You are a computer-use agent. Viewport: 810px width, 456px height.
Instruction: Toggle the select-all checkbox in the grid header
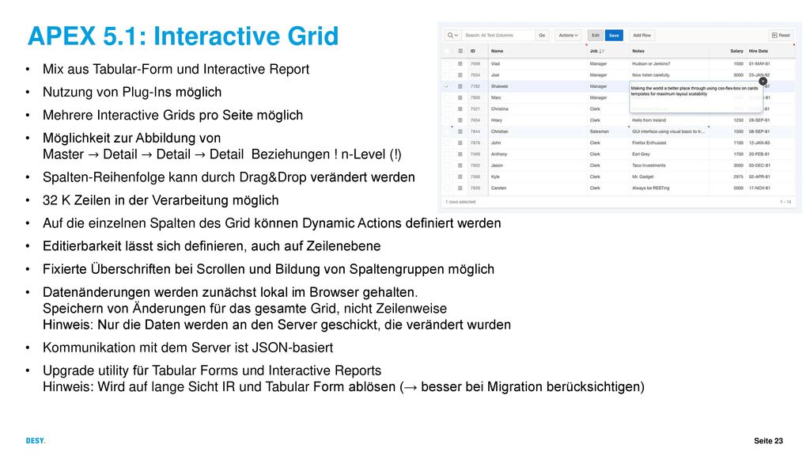447,51
